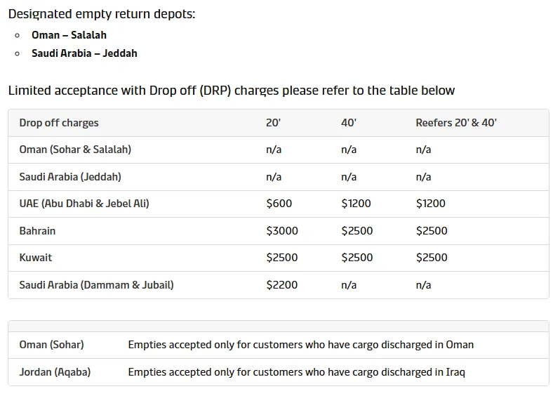560x396 pixels.
Task: Click the Kuwait row label
Action: point(36,258)
